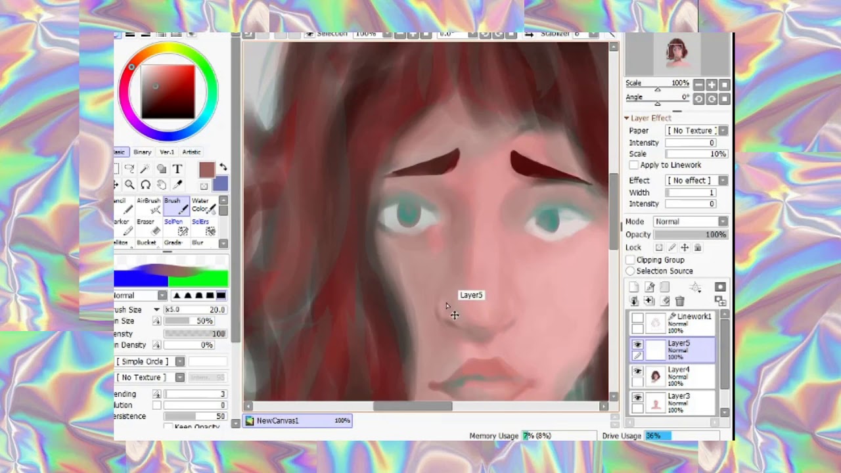Open the layer Effect dropdown

[x=696, y=180]
